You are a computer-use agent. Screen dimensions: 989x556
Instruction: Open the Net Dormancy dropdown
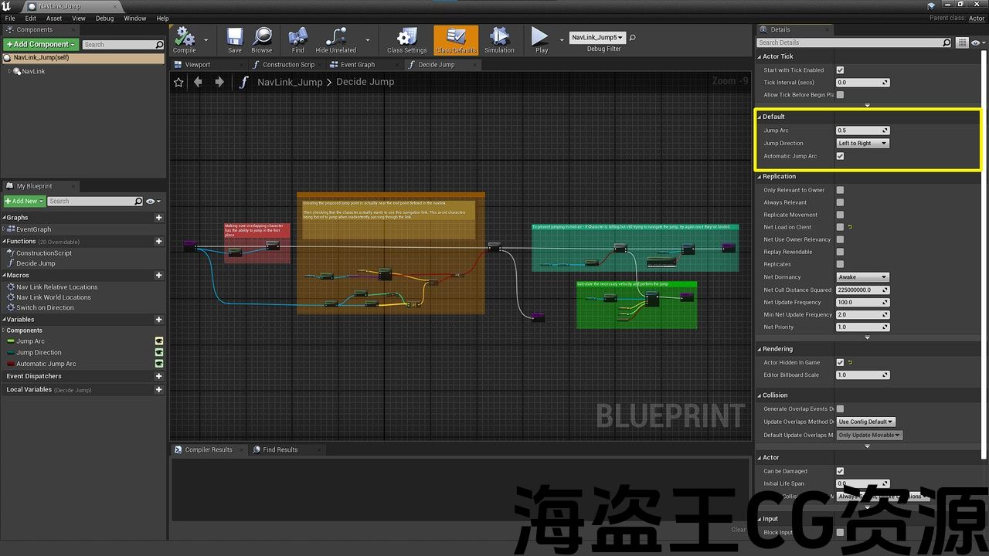click(x=862, y=277)
